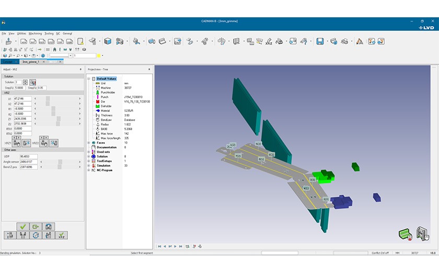The height and width of the screenshot is (272, 439).
Task: Click the blue 3D cube view icon
Action: [108, 41]
